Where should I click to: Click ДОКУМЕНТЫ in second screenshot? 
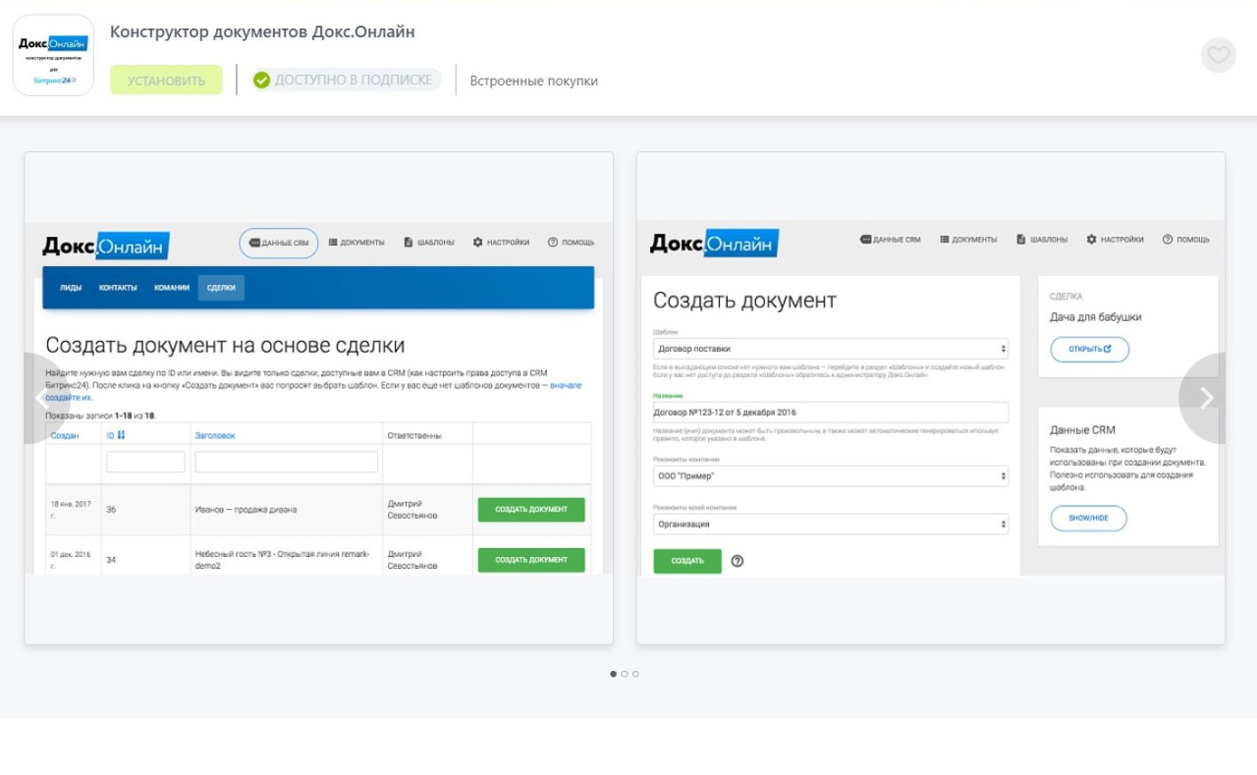coord(968,240)
